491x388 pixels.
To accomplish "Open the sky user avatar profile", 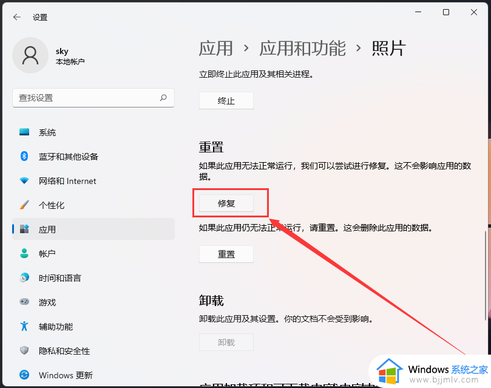I will pos(30,55).
